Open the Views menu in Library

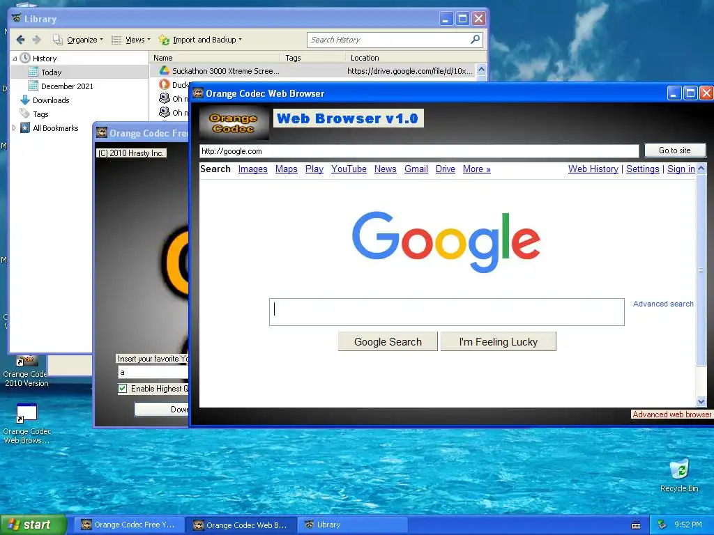click(131, 40)
